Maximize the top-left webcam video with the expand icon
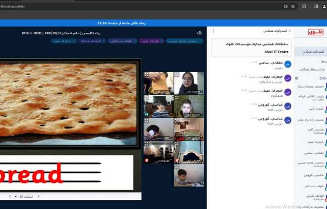The height and width of the screenshot is (209, 327). pyautogui.click(x=146, y=74)
